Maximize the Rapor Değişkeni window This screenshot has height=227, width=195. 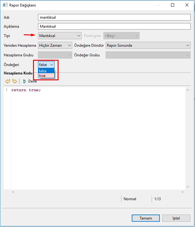[173, 5]
